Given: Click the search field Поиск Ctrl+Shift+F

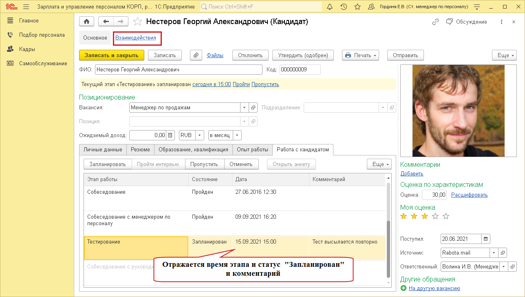Looking at the screenshot, I should click(x=260, y=7).
